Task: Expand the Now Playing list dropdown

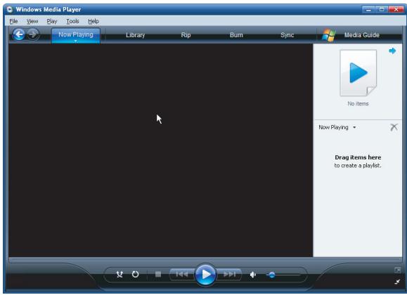Action: (x=354, y=127)
